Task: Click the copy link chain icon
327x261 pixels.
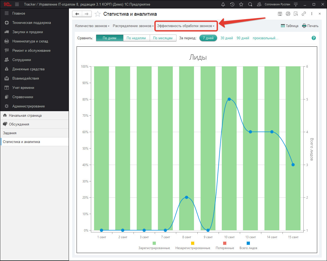Action: pos(304,14)
